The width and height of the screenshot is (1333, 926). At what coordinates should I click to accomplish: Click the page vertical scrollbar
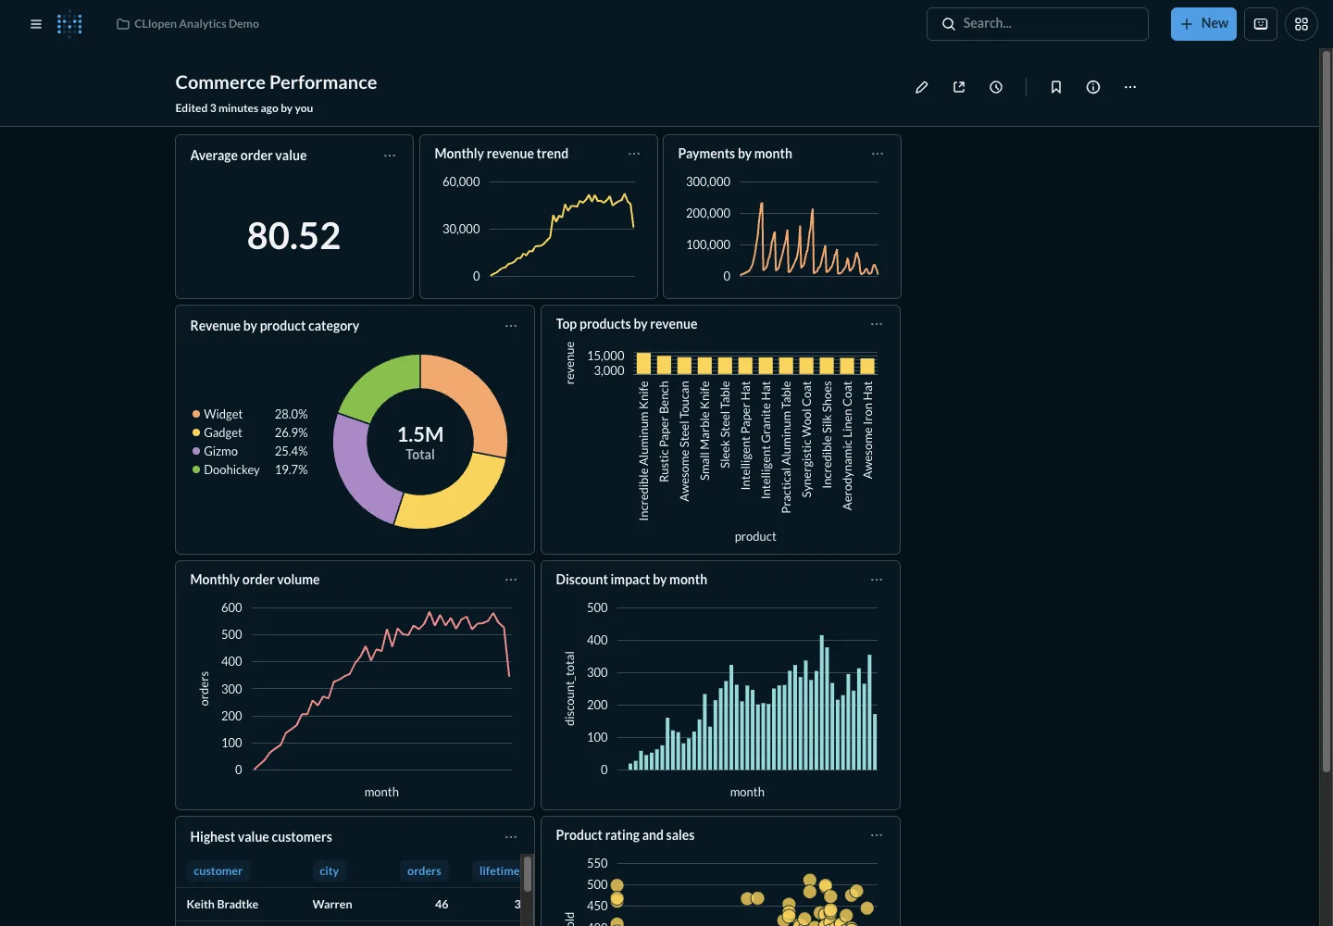pos(1326,410)
